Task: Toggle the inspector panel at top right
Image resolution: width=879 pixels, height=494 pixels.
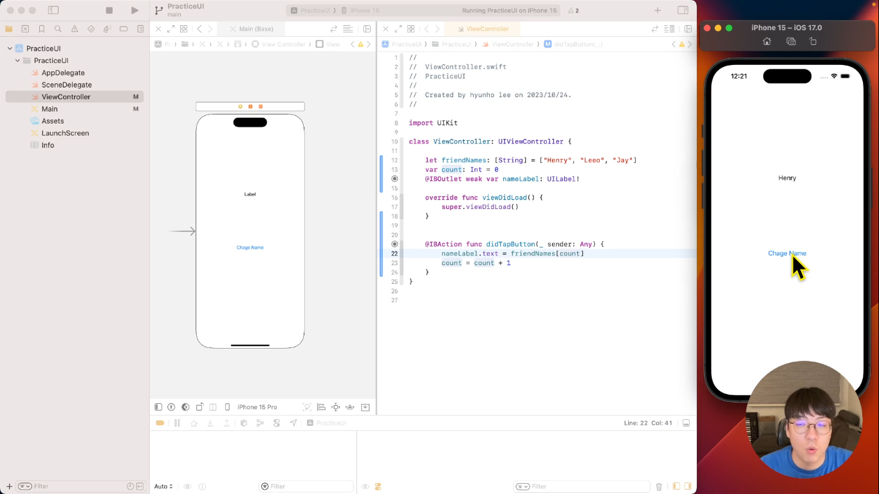Action: tap(683, 10)
